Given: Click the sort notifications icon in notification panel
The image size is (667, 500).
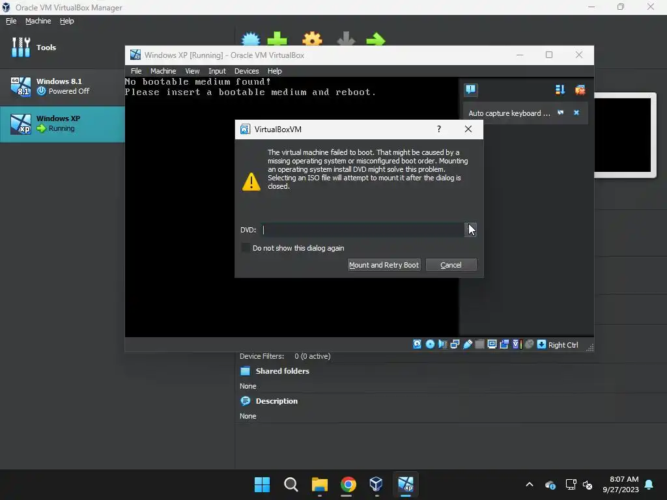Looking at the screenshot, I should [x=560, y=90].
